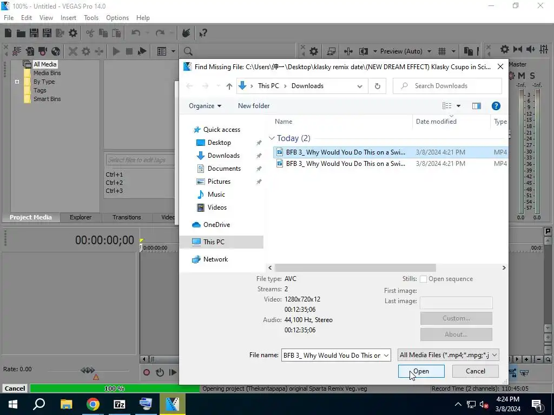The width and height of the screenshot is (554, 415).
Task: Open Master Bus settings gear icon
Action: [x=505, y=49]
